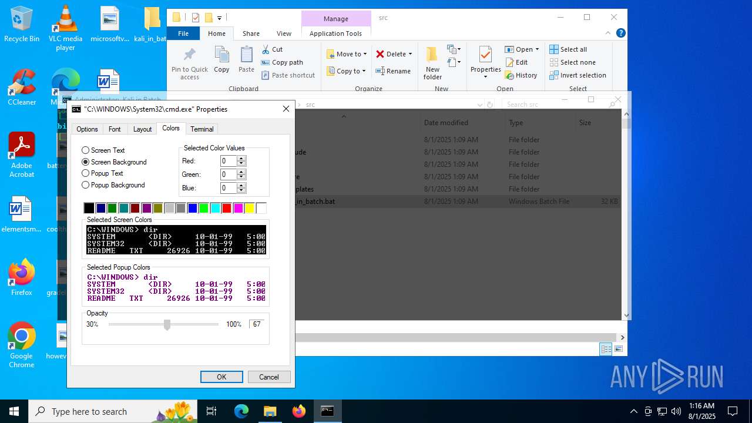The height and width of the screenshot is (423, 752).
Task: Click Paste shortcut in the ribbon
Action: (288, 75)
